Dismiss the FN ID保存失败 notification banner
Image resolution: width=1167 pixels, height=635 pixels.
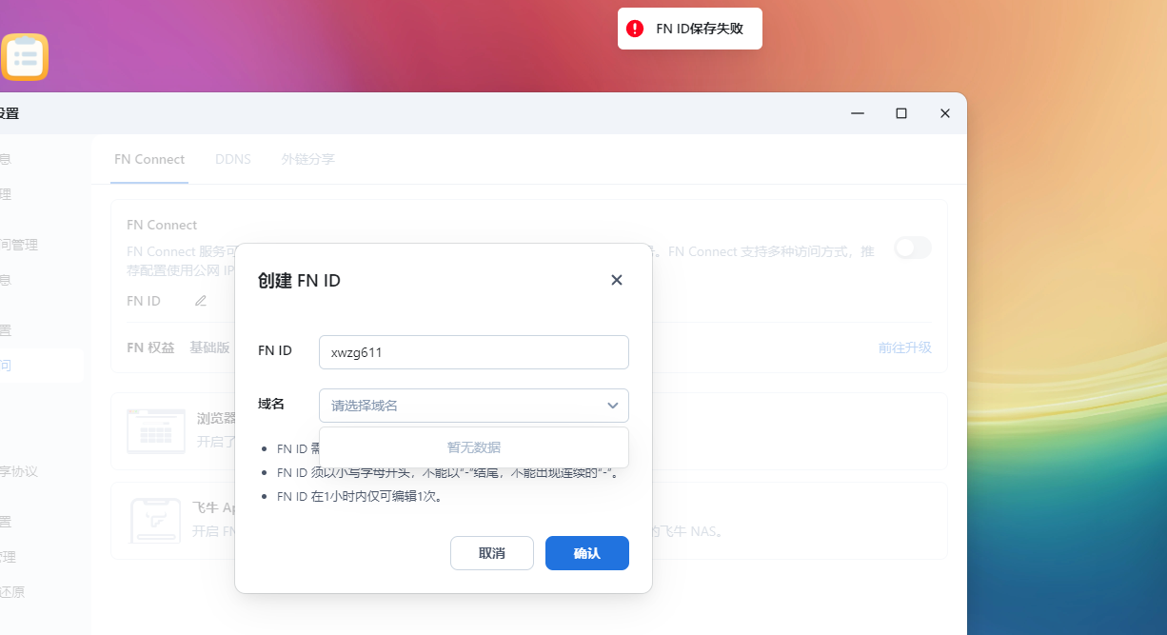click(689, 29)
